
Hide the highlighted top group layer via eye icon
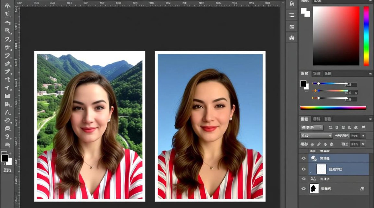click(x=303, y=158)
